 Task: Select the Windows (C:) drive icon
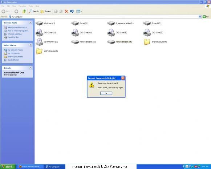(x=39, y=23)
